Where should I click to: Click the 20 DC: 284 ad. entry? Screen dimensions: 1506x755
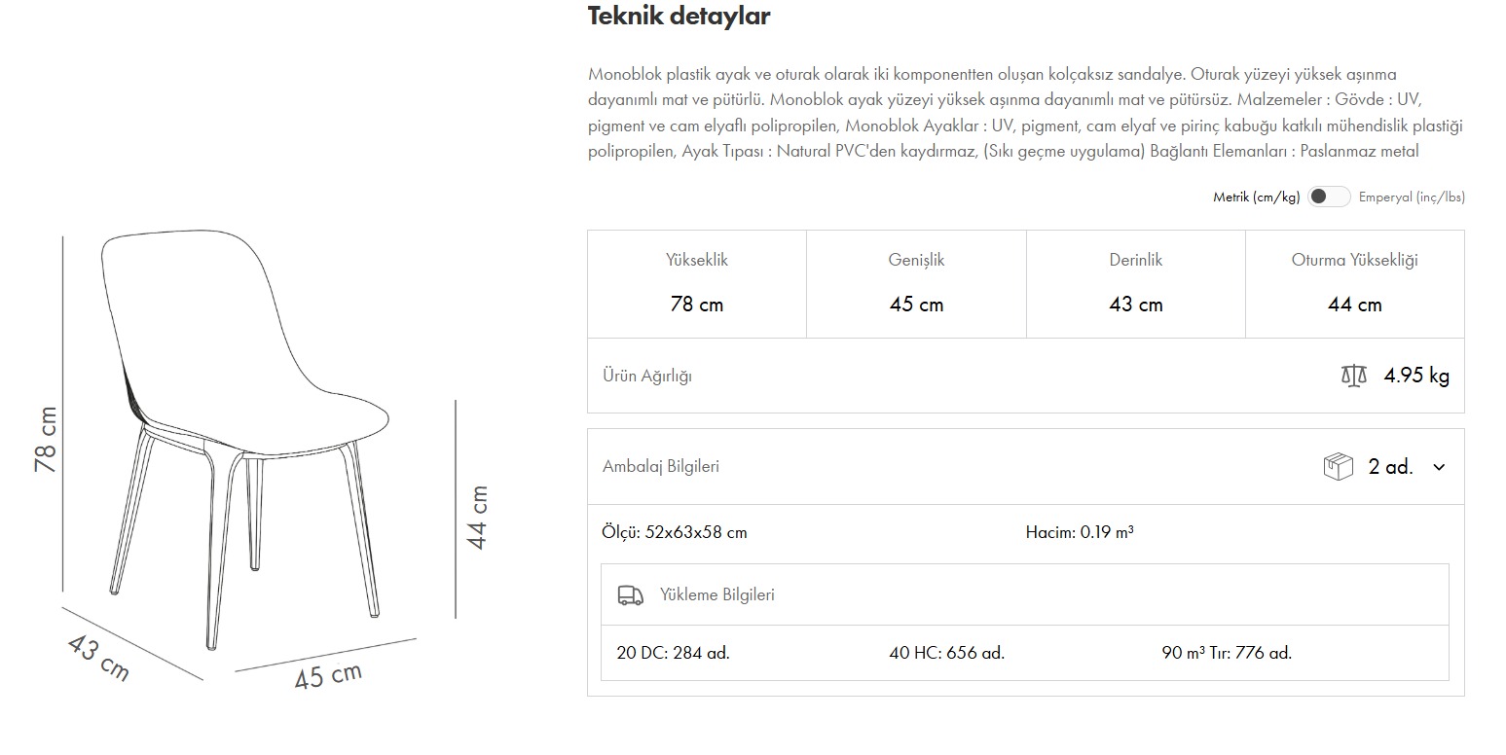[x=673, y=653]
